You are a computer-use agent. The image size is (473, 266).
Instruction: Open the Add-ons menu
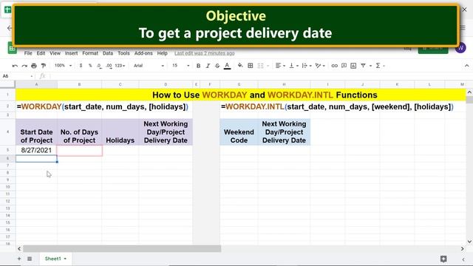(143, 53)
